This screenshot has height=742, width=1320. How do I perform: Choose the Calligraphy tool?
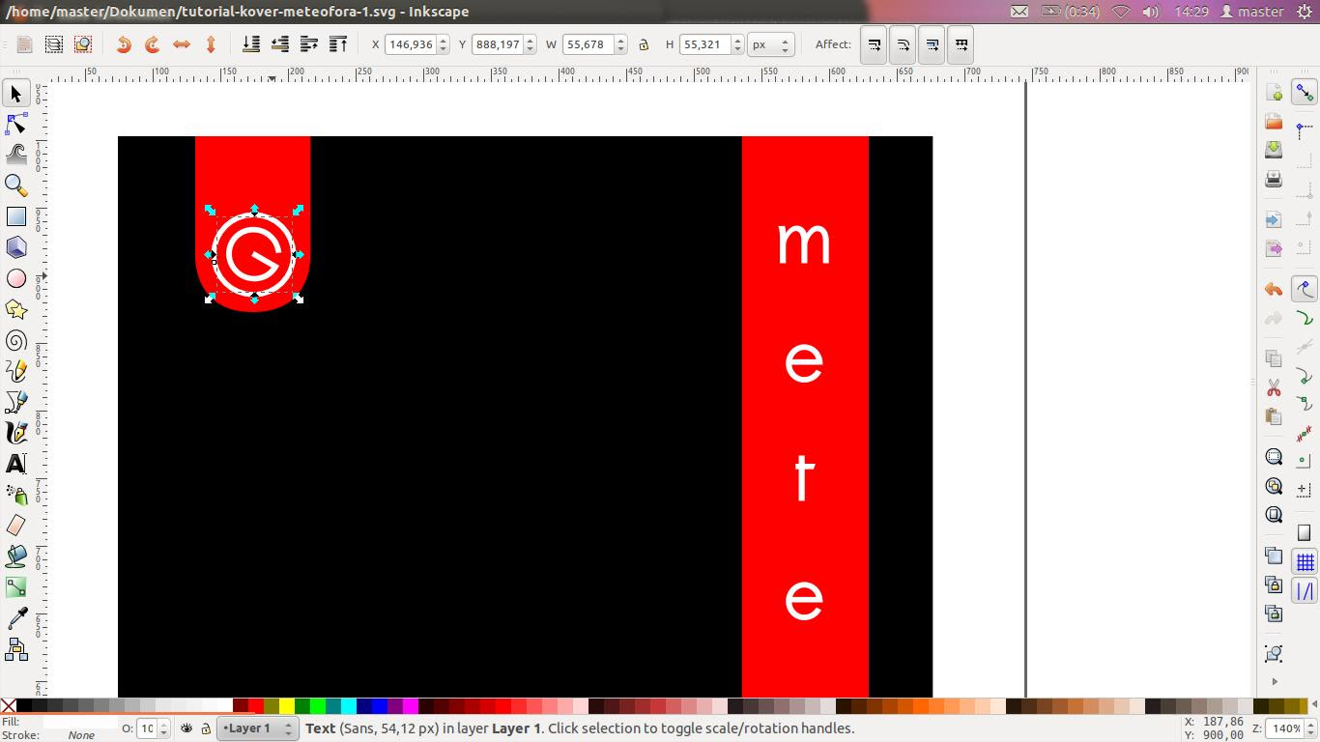coord(15,433)
